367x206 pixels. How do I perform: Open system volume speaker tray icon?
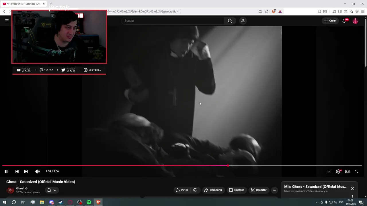(335, 202)
